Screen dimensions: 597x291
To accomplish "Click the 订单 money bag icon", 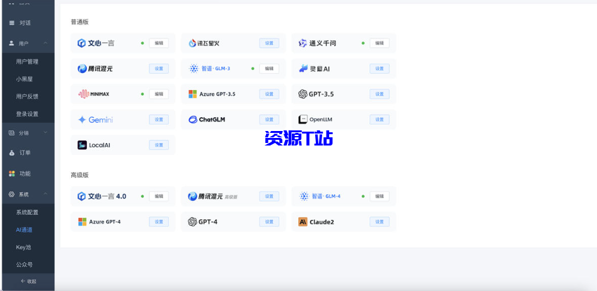I will click(x=12, y=153).
